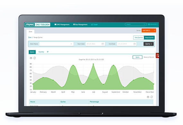The width and height of the screenshot is (183, 125).
Task: Switch to Daily Queries view
Action: (x=139, y=37)
